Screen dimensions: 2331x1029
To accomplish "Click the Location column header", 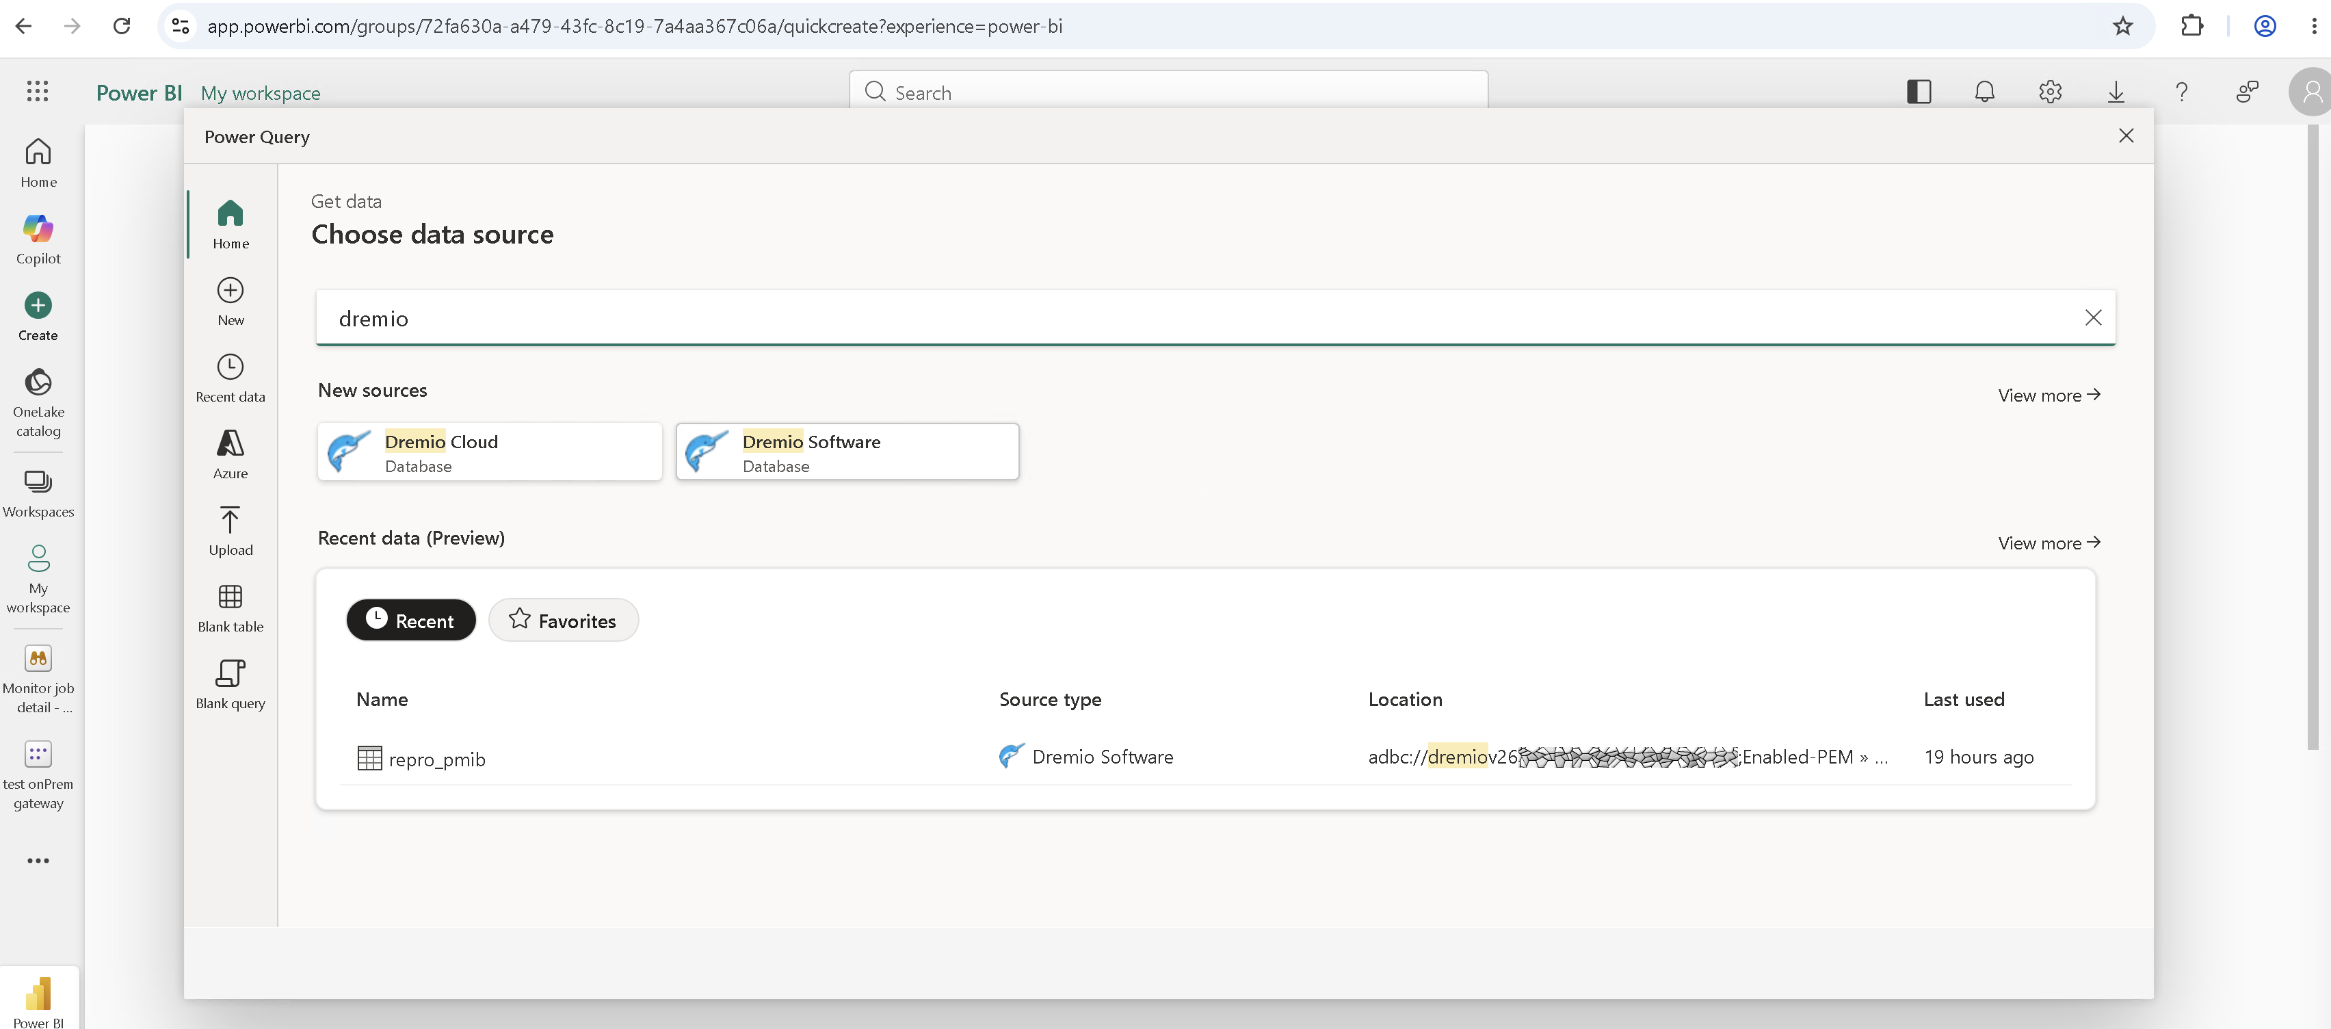I will (1404, 700).
